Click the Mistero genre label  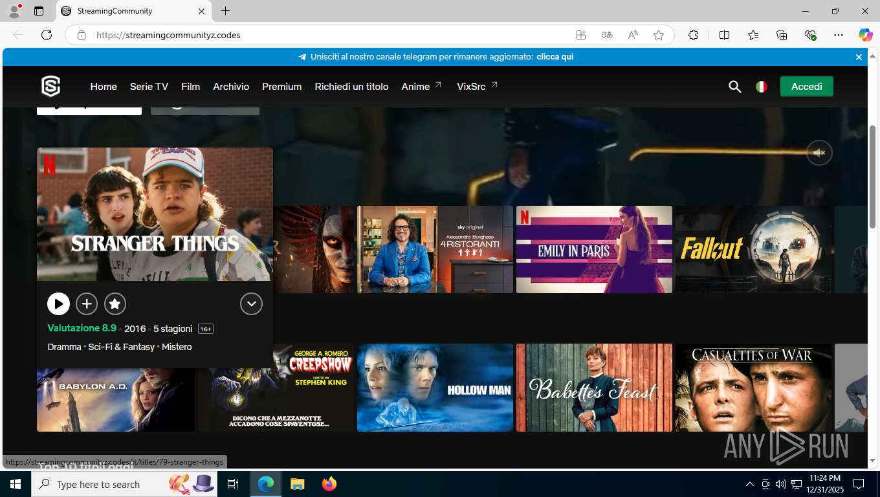pos(177,347)
